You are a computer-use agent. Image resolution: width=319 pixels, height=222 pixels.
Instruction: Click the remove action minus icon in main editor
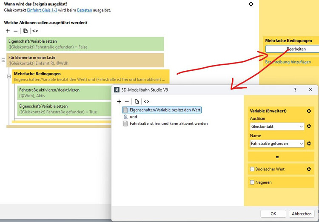(16, 31)
